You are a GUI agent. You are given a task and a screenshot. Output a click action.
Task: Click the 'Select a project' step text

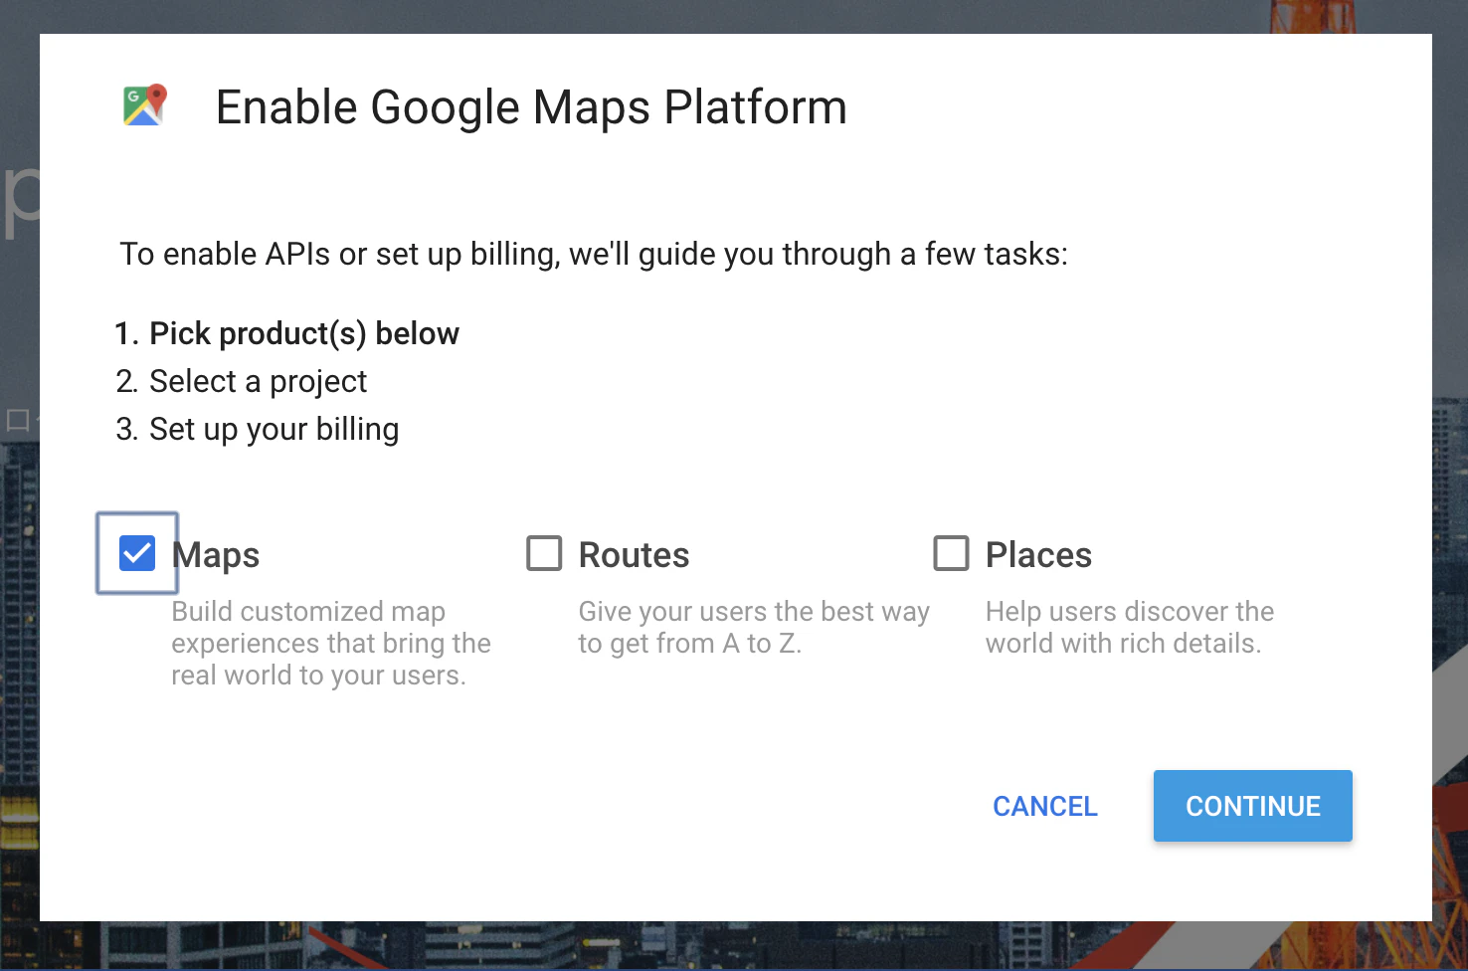tap(258, 381)
